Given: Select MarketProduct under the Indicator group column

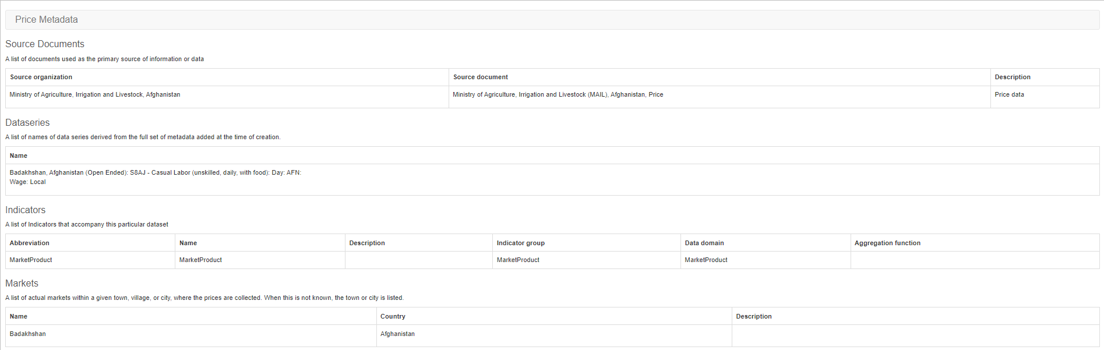Looking at the screenshot, I should pyautogui.click(x=518, y=260).
